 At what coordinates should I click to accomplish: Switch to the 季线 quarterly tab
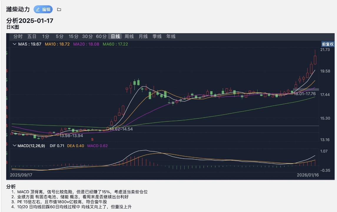pos(157,36)
